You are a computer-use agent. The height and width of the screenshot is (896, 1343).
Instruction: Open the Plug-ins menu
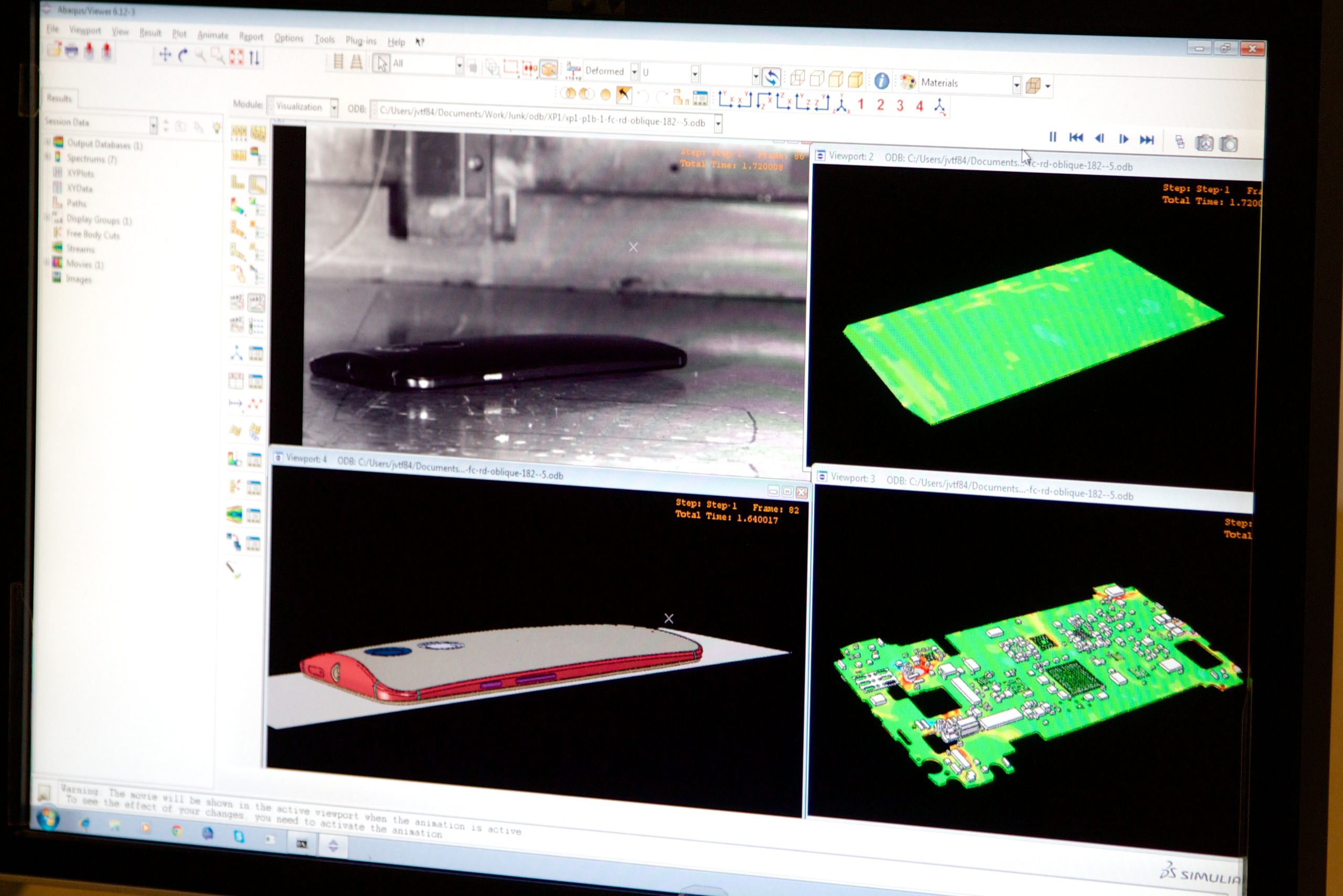pyautogui.click(x=360, y=40)
